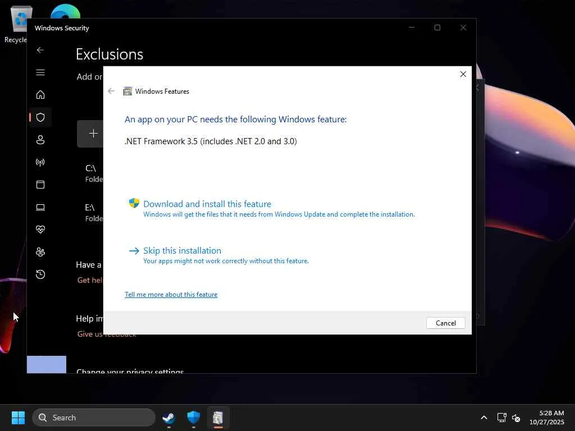Click the UAC shield icon beside Download
Viewport: 575px width, 431px height.
134,203
